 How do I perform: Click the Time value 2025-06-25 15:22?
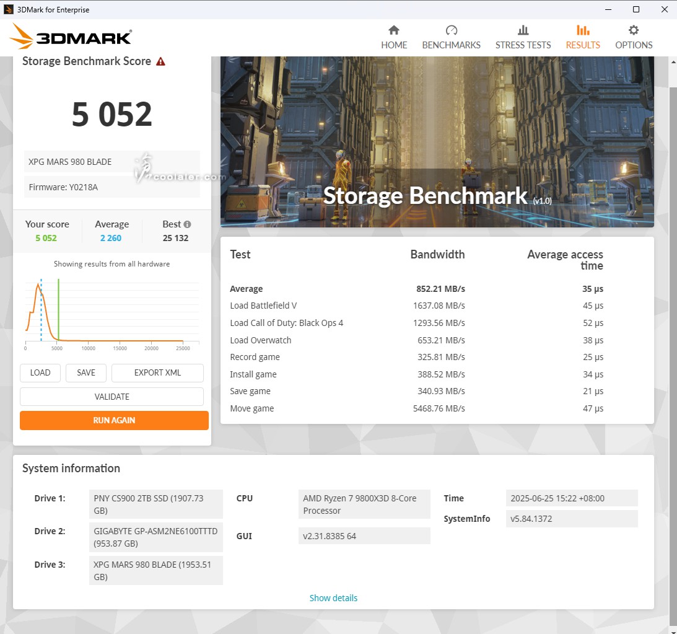click(572, 498)
